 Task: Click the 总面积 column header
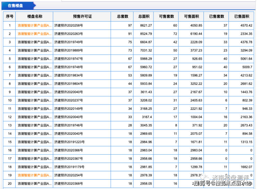click(143, 16)
